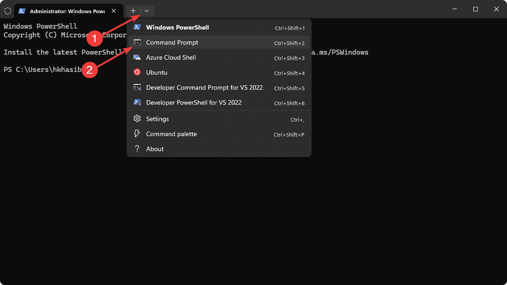The width and height of the screenshot is (507, 285).
Task: Open Azure Cloud Shell profile
Action: tap(219, 58)
